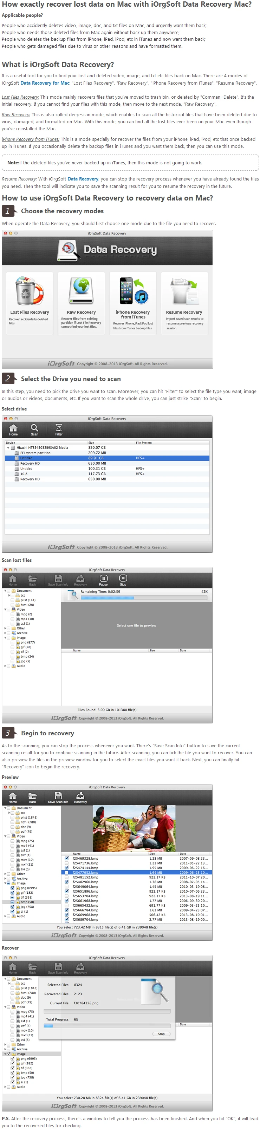Expand Audio folder in scanning window
This screenshot has width=260, height=1129.
tap(5, 666)
